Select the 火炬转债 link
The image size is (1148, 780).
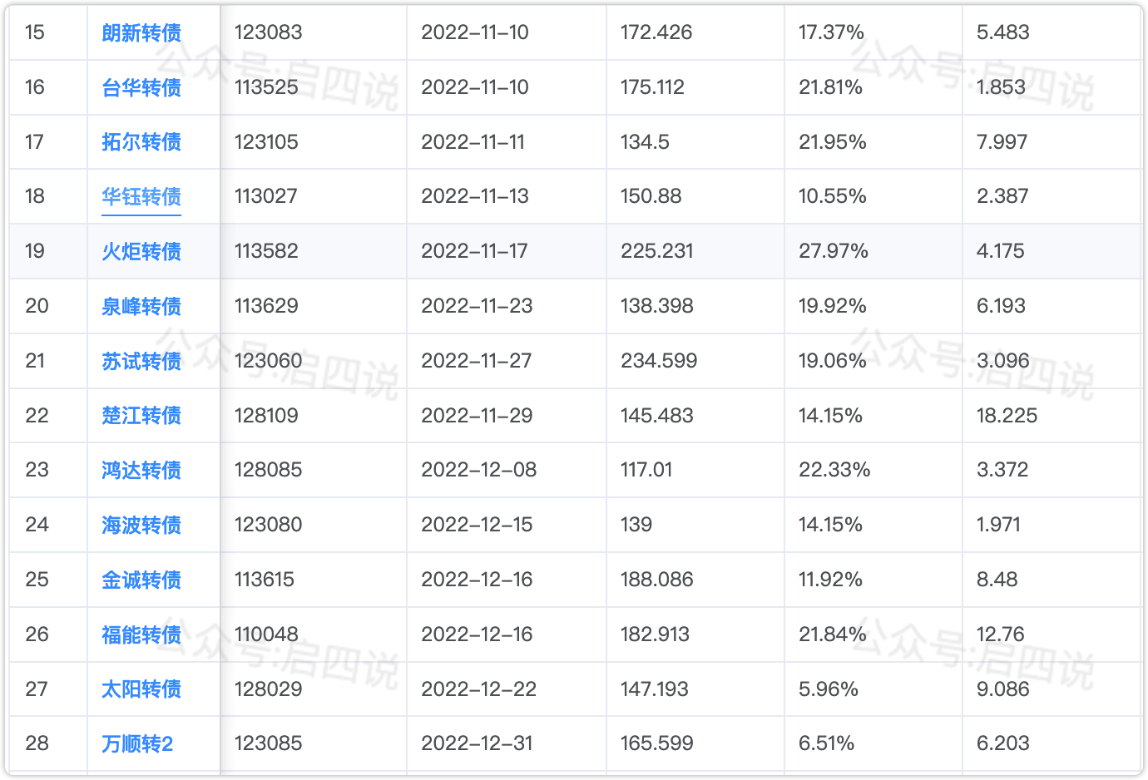pyautogui.click(x=141, y=251)
